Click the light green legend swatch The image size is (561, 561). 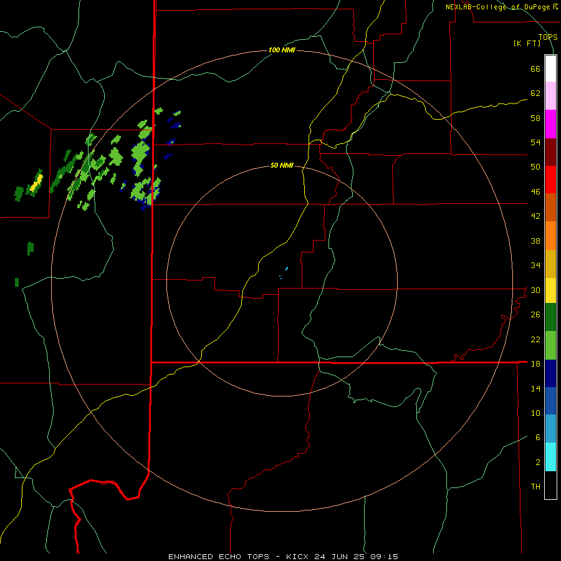tap(550, 345)
